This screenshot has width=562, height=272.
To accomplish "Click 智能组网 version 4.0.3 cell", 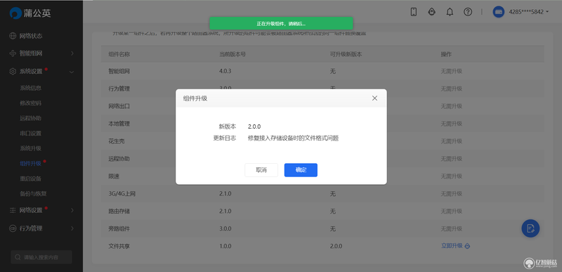I will tap(225, 71).
